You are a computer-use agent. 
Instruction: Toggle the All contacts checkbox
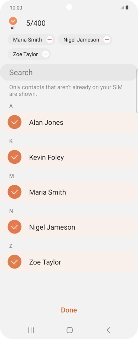tap(13, 21)
